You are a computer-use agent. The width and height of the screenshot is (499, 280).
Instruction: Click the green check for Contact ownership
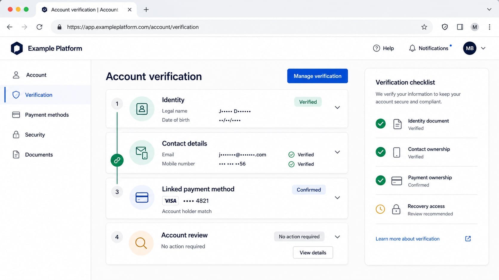[381, 152]
